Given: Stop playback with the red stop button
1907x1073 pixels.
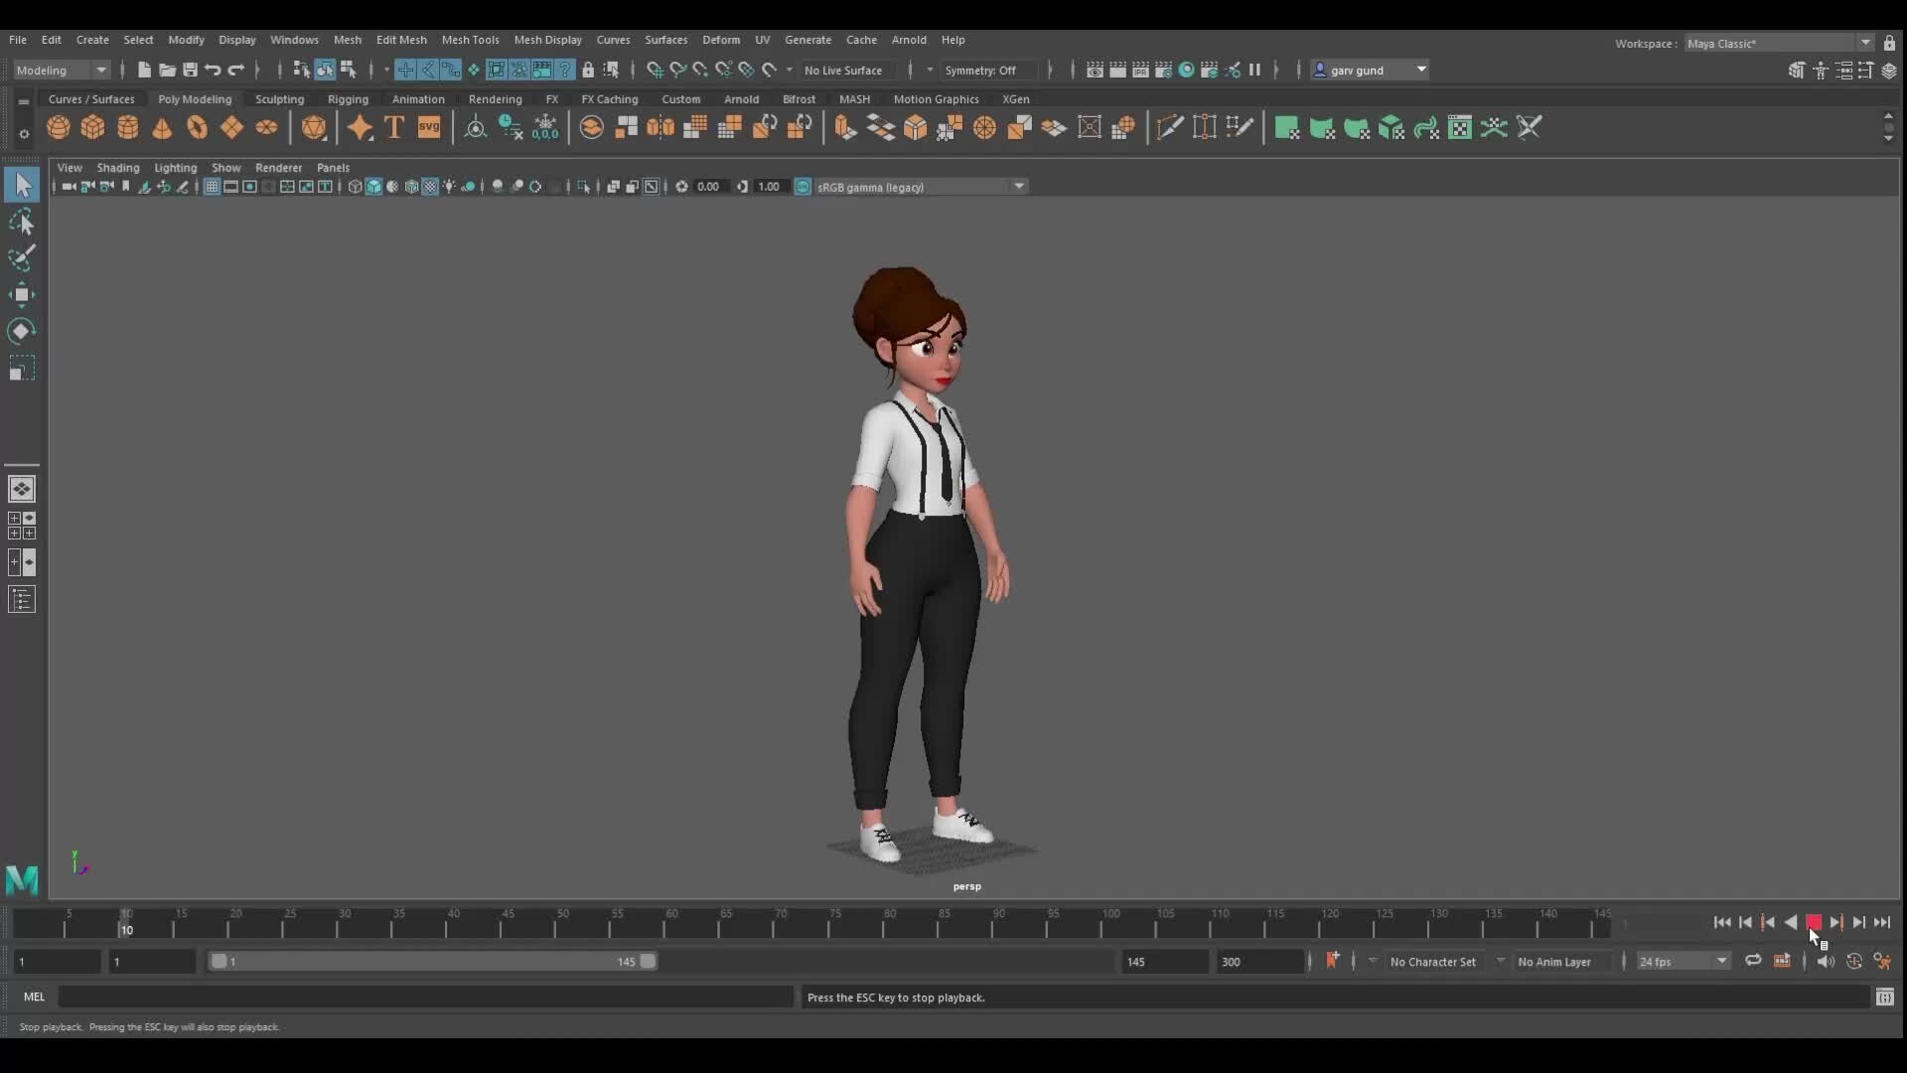Looking at the screenshot, I should pyautogui.click(x=1813, y=922).
